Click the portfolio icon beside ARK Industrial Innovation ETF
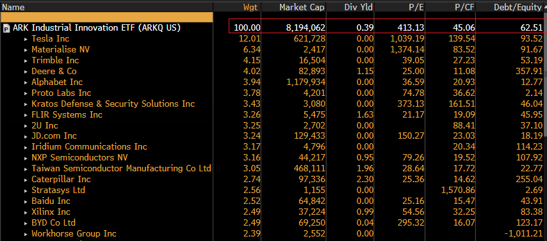 6,29
